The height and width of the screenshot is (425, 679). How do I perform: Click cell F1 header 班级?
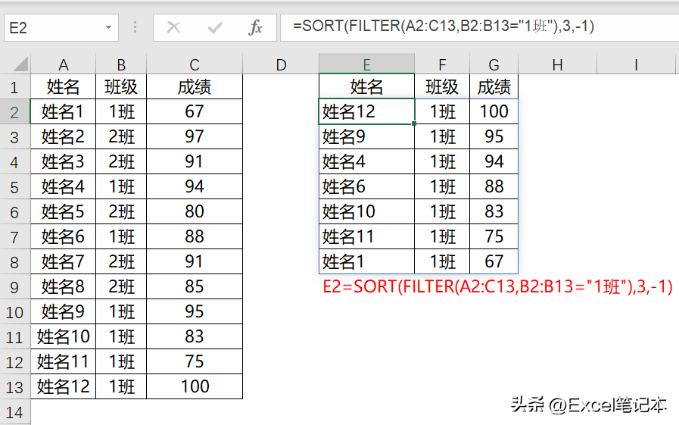point(442,86)
